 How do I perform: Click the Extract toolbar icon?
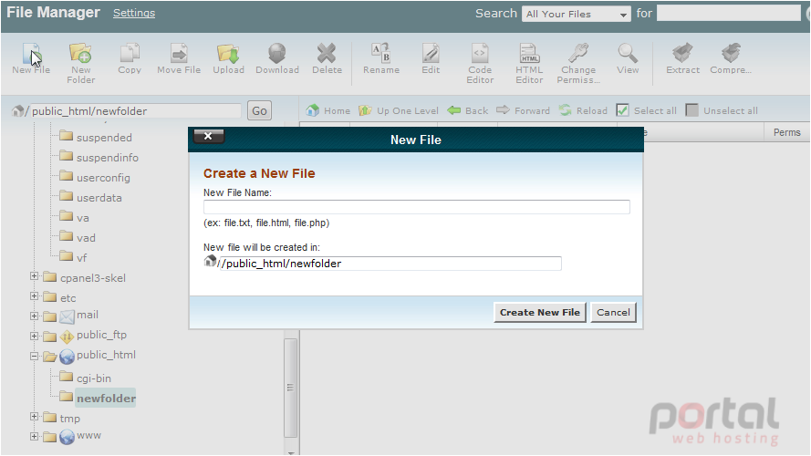(682, 53)
